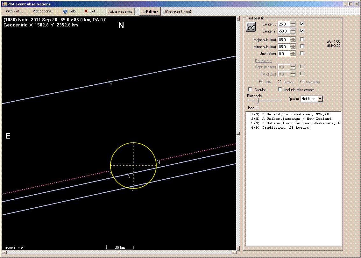Increase Center X with up arrow
The width and height of the screenshot is (361, 258).
(x=293, y=23)
